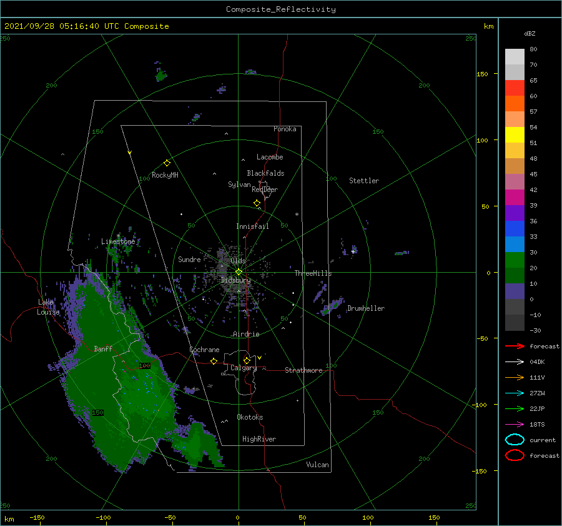The width and height of the screenshot is (562, 526).
Task: Click the orange 111V arrow icon
Action: (x=515, y=377)
